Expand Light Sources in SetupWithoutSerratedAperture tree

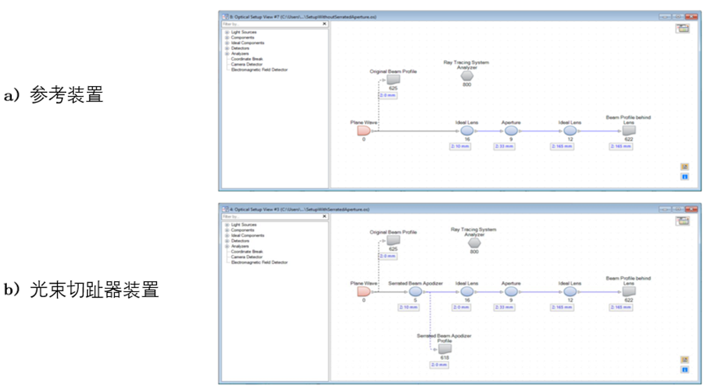227,32
